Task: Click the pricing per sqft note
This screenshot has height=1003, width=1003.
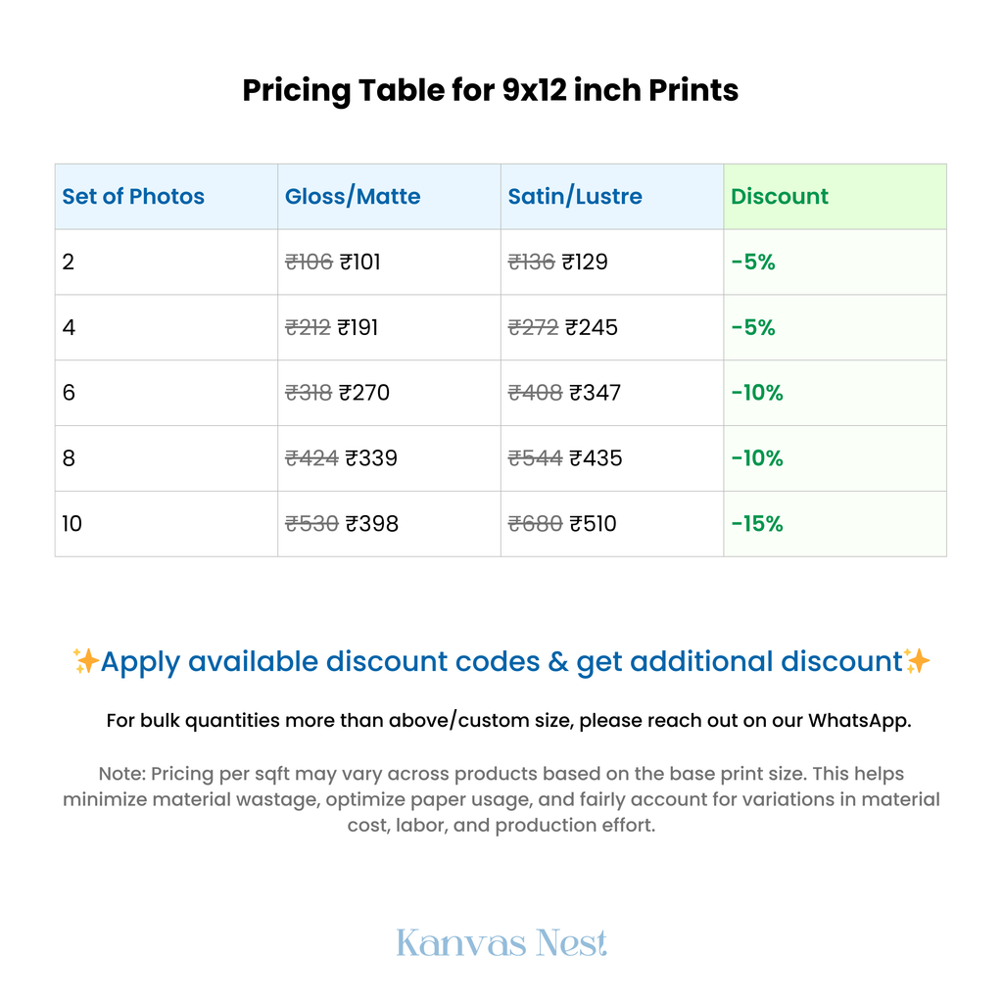Action: click(x=501, y=799)
